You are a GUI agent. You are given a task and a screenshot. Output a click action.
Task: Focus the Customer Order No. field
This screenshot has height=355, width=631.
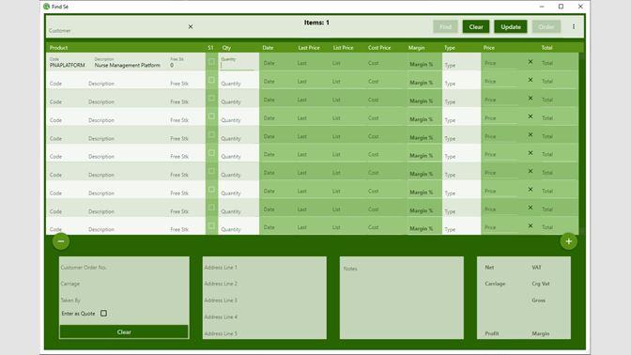(124, 268)
